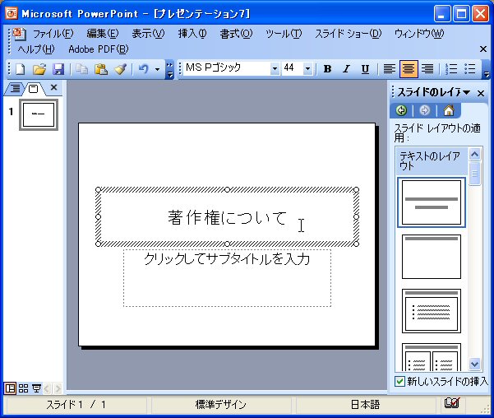
Task: Expand formatting toolbar overflow options
Action: [486, 69]
